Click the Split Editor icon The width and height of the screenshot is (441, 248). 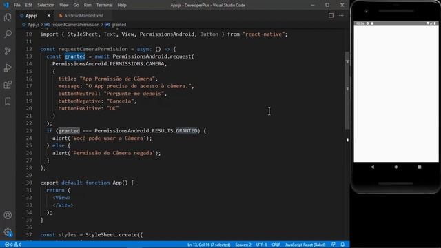[x=331, y=15]
